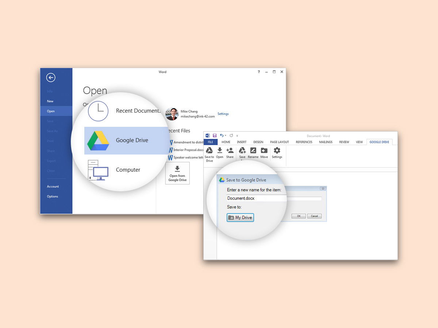Open the Undo history dropdown arrow
This screenshot has height=328, width=438.
pyautogui.click(x=226, y=136)
